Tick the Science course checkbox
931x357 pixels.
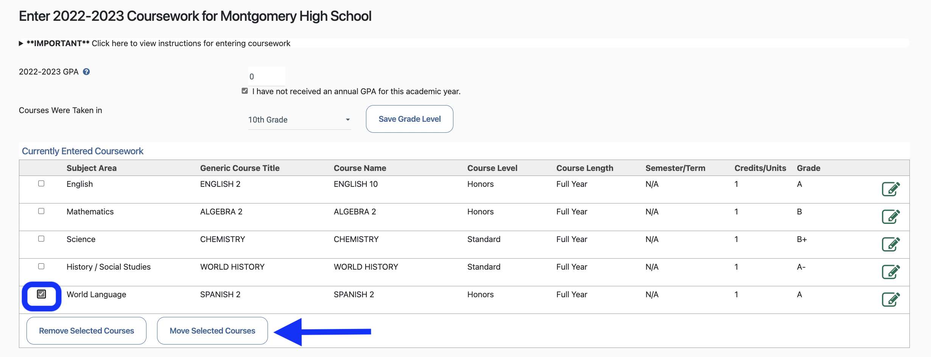click(x=41, y=239)
